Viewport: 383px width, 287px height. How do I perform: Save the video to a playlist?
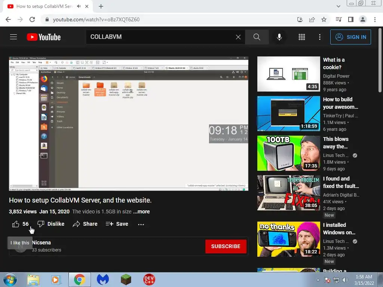(117, 224)
